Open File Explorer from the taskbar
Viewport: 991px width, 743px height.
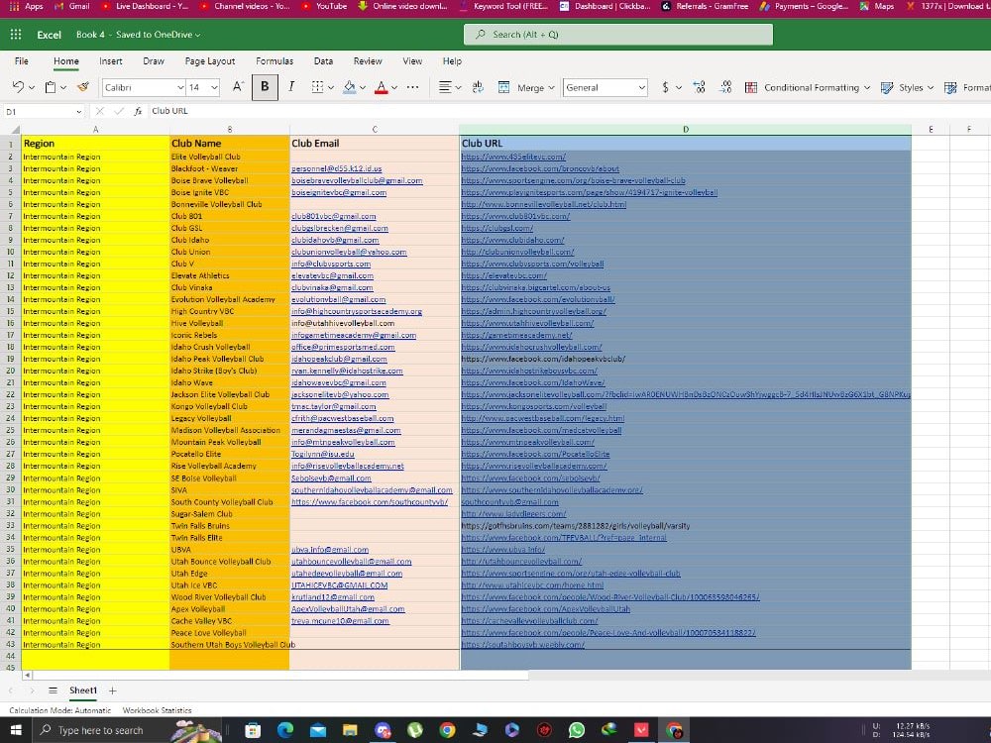tap(350, 730)
